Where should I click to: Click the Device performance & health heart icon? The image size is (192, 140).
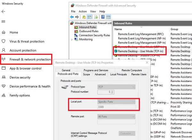coord(4,86)
